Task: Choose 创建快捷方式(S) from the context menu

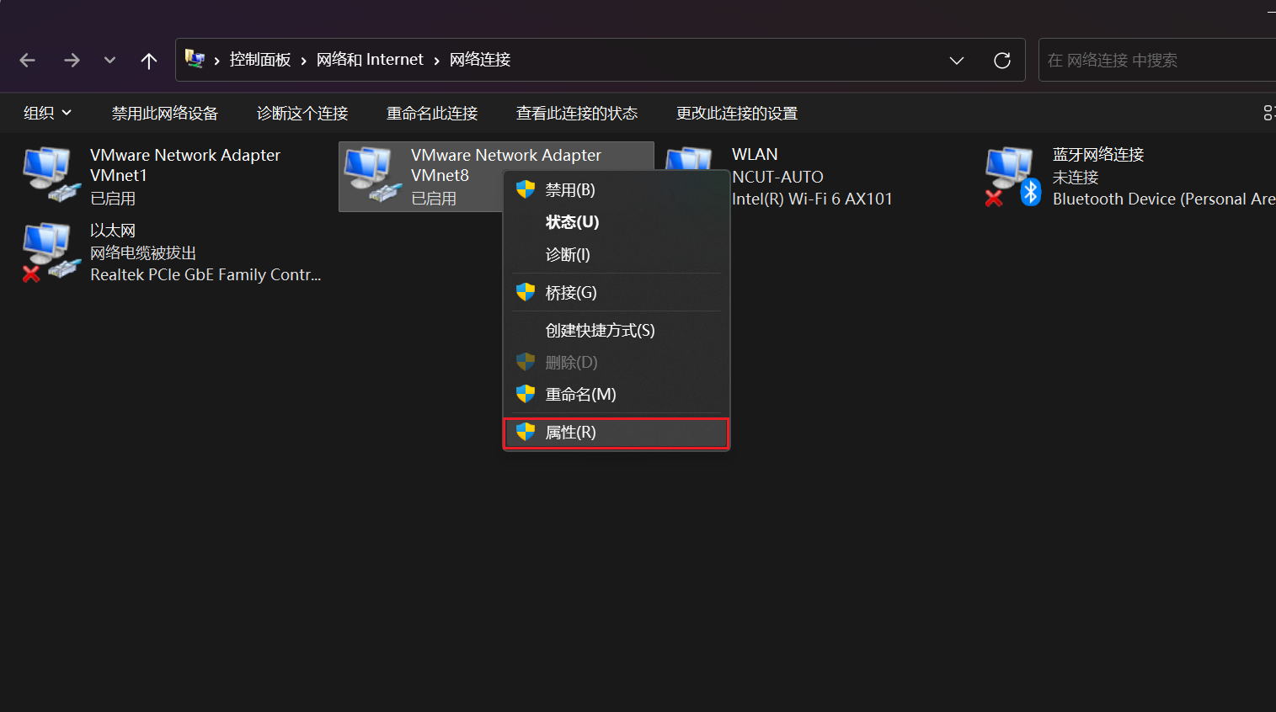Action: (x=617, y=330)
